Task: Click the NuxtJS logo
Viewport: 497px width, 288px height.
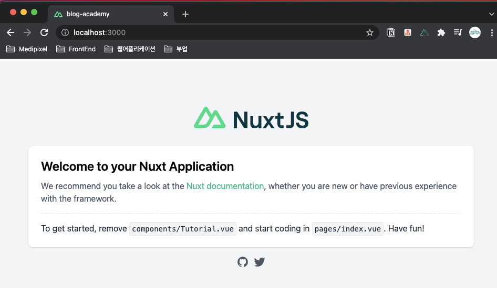Action: (251, 118)
